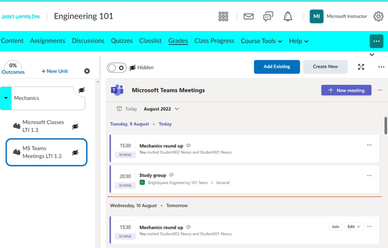388x248 pixels.
Task: Select MS Teams Meetings LTI 1.3 item
Action: point(46,152)
